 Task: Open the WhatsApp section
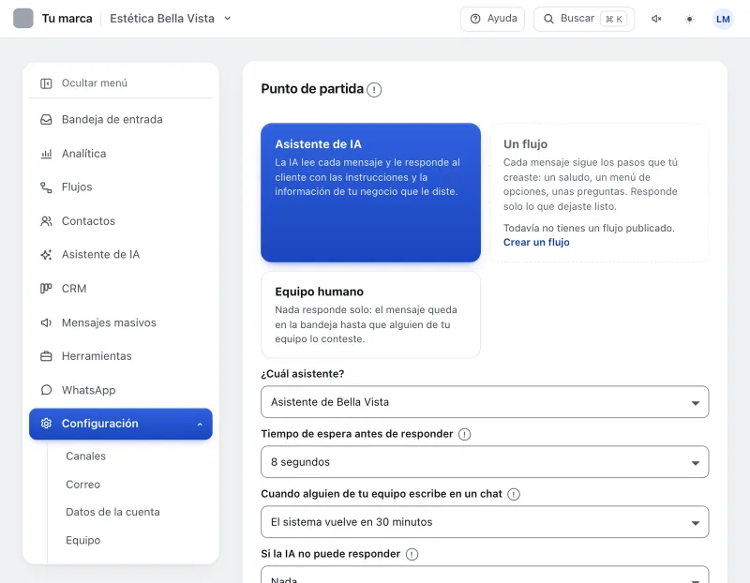(121, 390)
